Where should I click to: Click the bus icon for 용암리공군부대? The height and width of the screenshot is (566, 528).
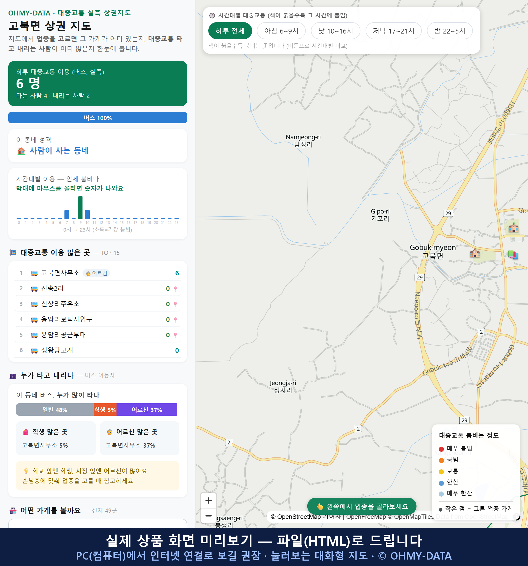(34, 335)
